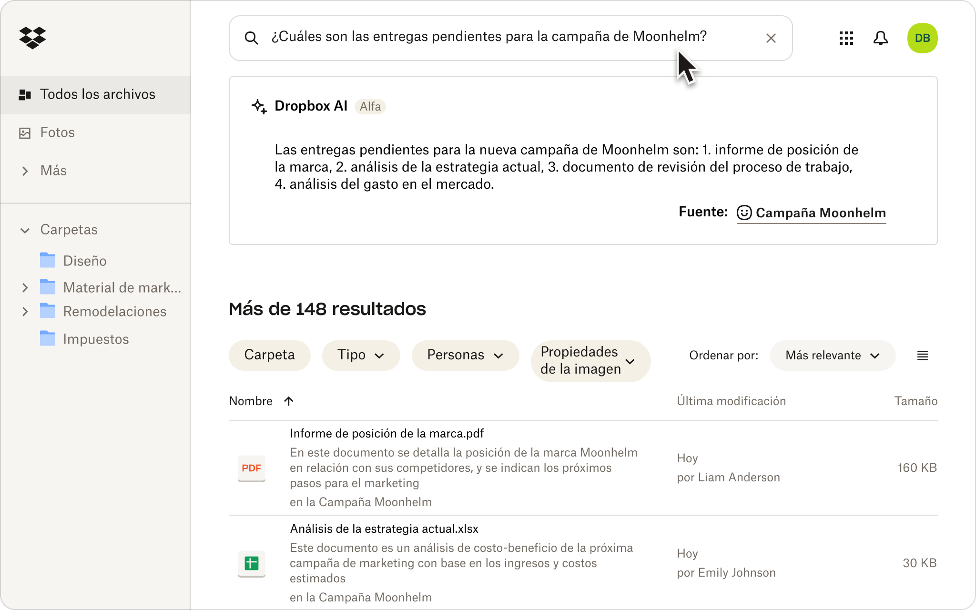Screen dimensions: 976x610
Task: Click the '160 KB' size value
Action: point(917,468)
